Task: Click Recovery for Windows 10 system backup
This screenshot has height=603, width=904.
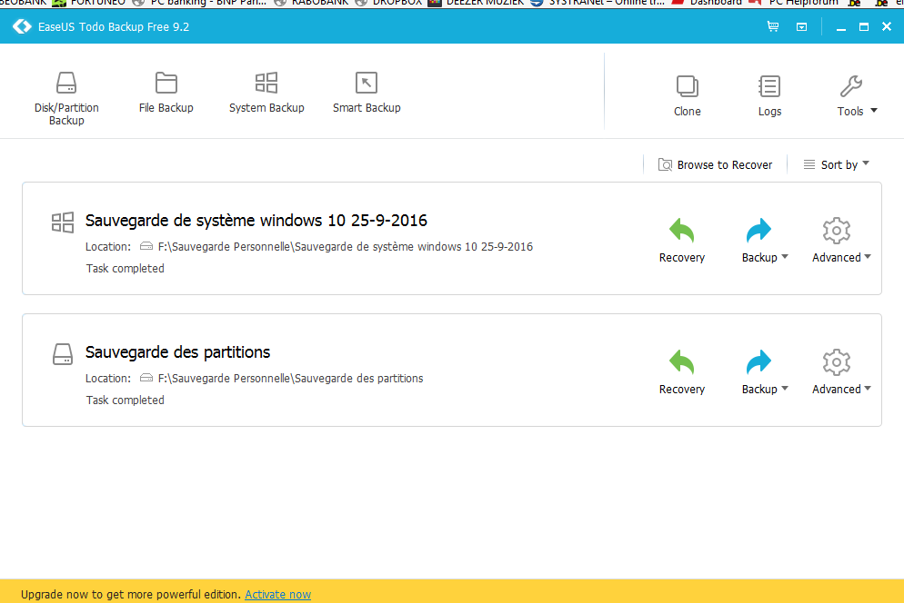Action: [681, 241]
